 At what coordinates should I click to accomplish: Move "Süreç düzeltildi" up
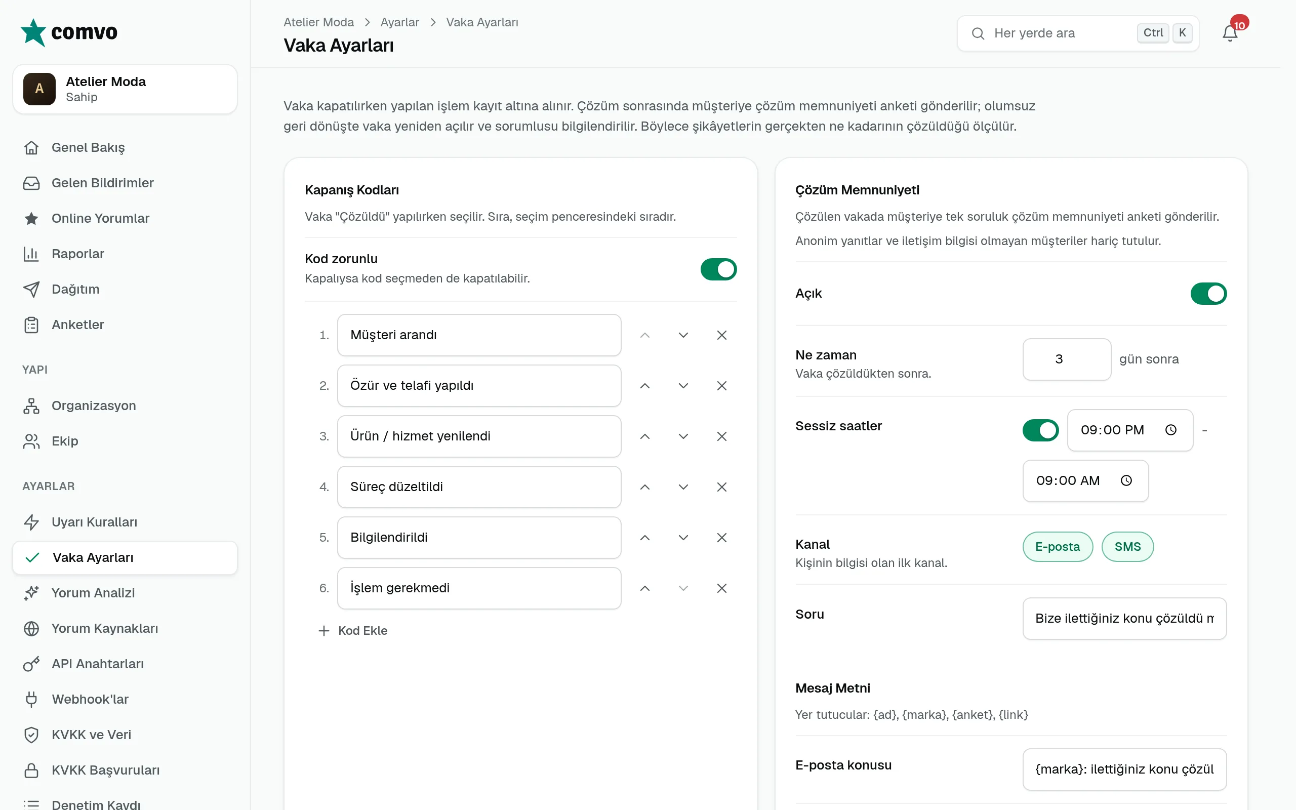[x=645, y=487]
